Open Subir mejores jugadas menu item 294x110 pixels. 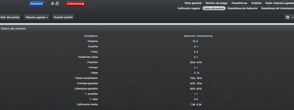280,3
